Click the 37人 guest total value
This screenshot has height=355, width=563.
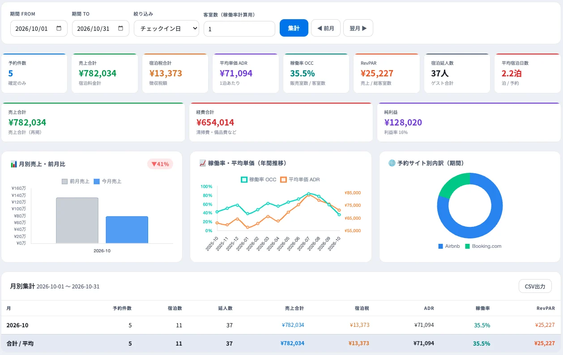pos(439,73)
